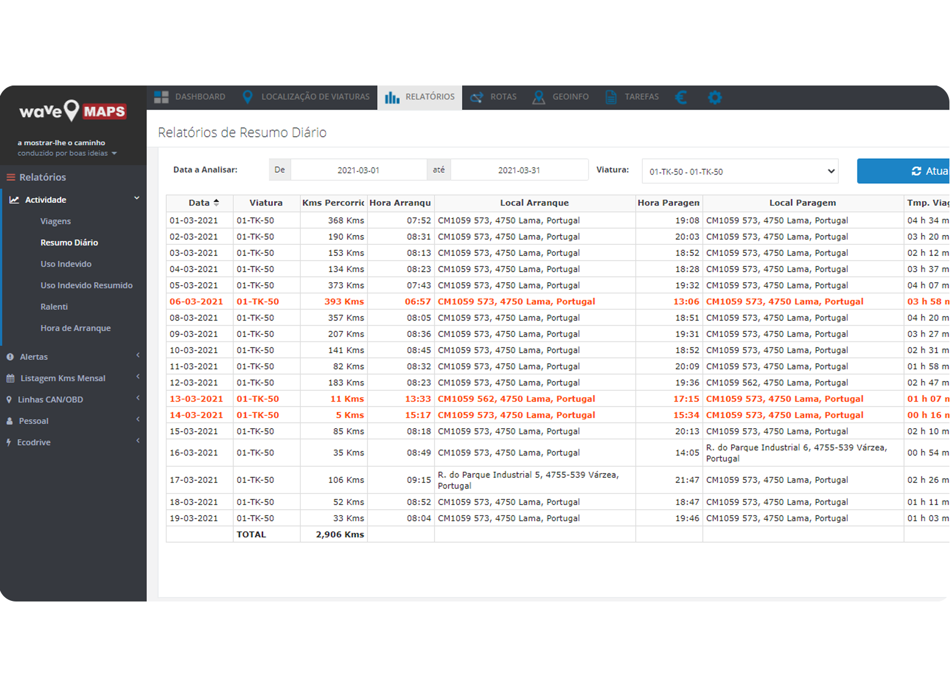Click the Localização de Viaturas pin icon
This screenshot has height=687, width=950.
[247, 97]
